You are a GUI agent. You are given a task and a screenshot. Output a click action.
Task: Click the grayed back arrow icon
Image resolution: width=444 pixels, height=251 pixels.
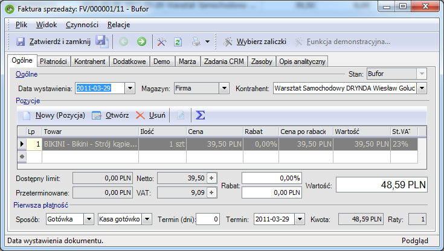[x=123, y=42]
